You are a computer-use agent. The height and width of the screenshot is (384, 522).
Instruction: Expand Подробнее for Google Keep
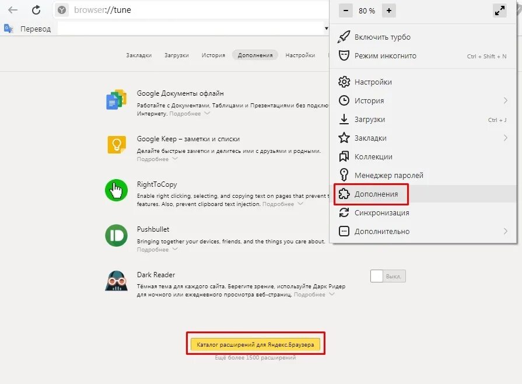click(x=157, y=159)
